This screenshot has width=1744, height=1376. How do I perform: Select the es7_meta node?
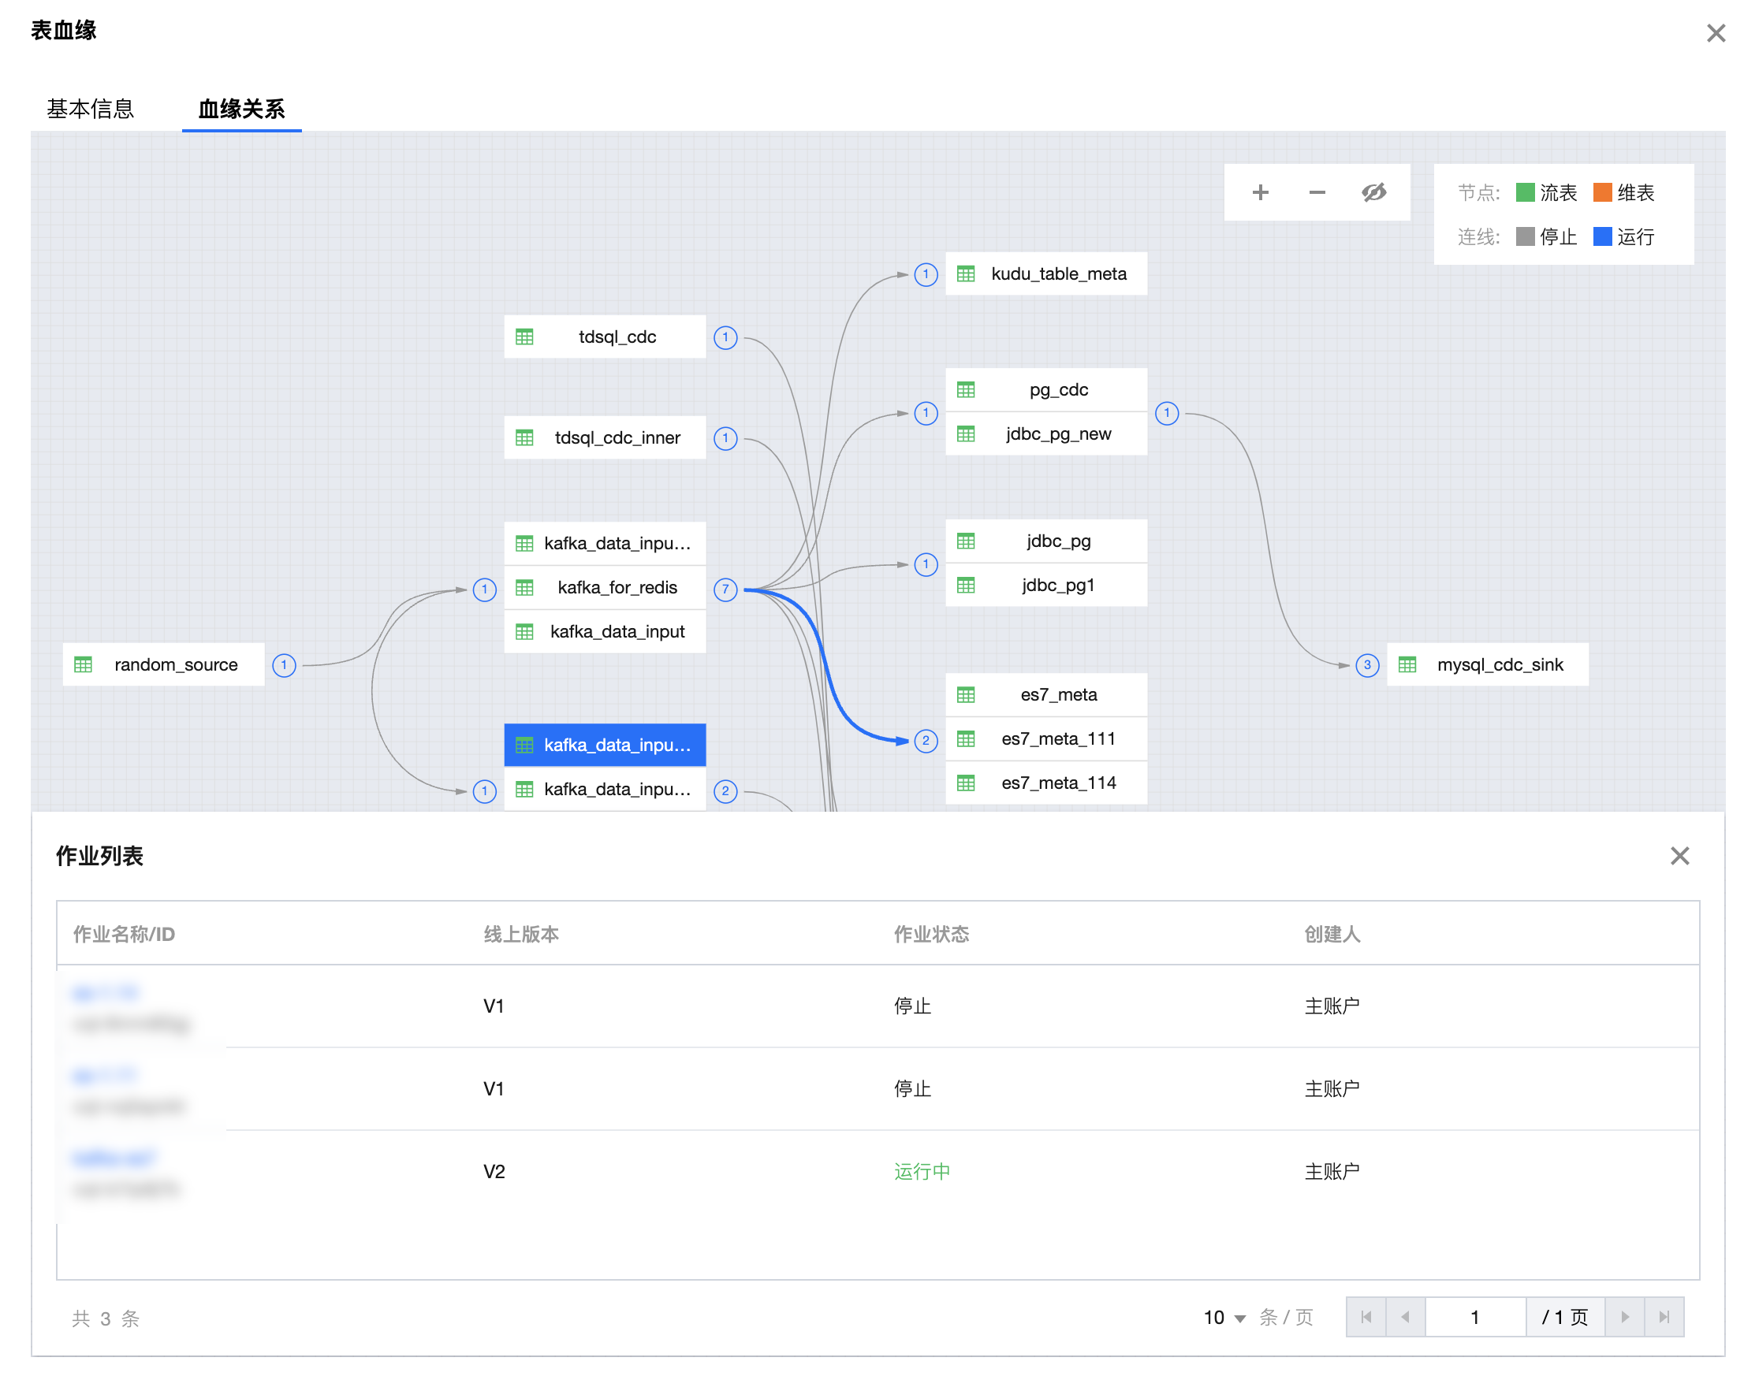pyautogui.click(x=1046, y=694)
